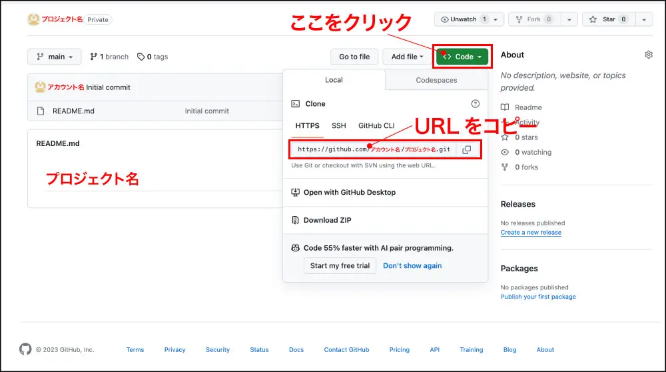Image resolution: width=666 pixels, height=372 pixels.
Task: Click the GitHub logo in footer
Action: point(25,349)
